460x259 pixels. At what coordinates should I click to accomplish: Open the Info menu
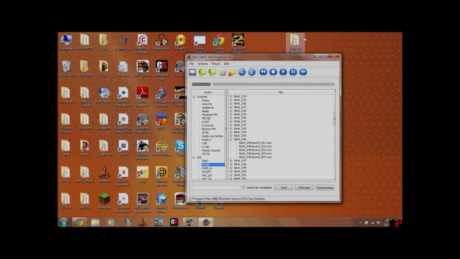click(227, 64)
